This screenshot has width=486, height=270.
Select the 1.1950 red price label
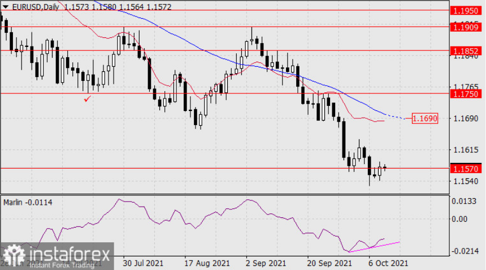(466, 11)
